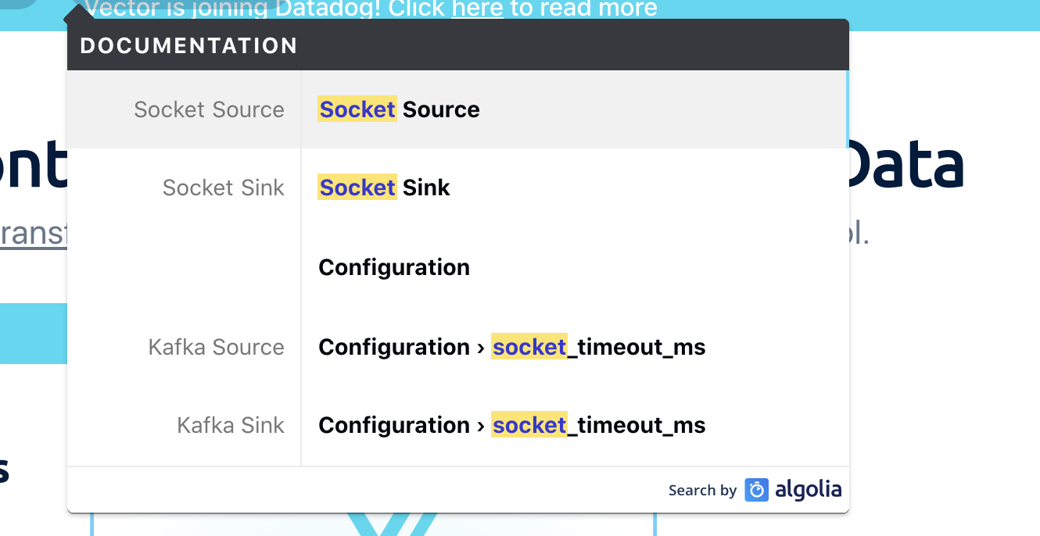This screenshot has height=536, width=1040.
Task: Select the "Kafka Sink" category label
Action: click(x=231, y=425)
